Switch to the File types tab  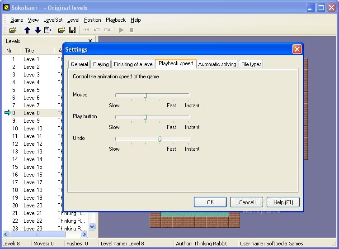(251, 64)
